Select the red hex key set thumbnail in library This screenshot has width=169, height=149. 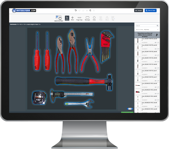138,91
